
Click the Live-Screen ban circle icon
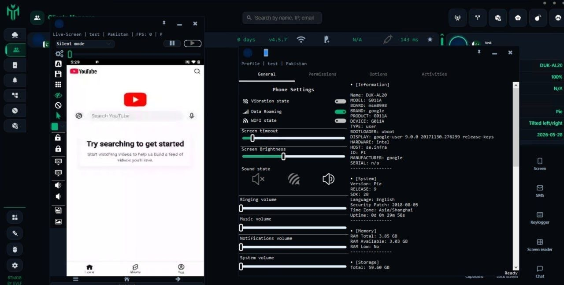58,105
